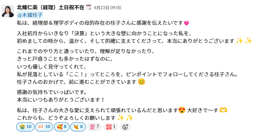Click the calendar status emoji beside the name

(88, 8)
